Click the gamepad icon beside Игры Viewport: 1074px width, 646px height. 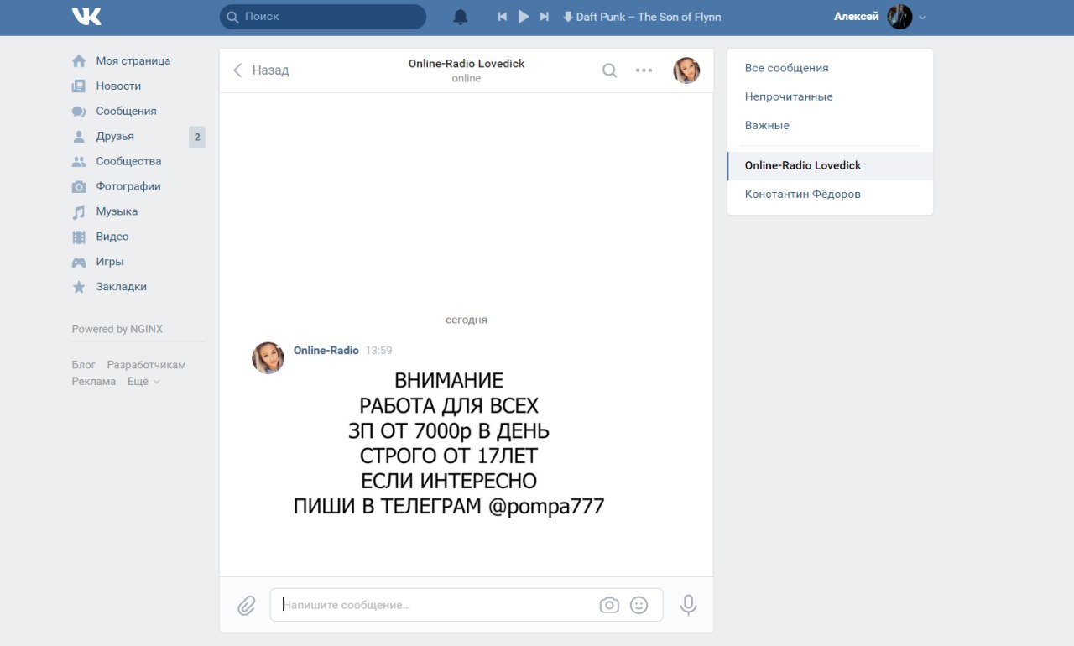click(79, 262)
